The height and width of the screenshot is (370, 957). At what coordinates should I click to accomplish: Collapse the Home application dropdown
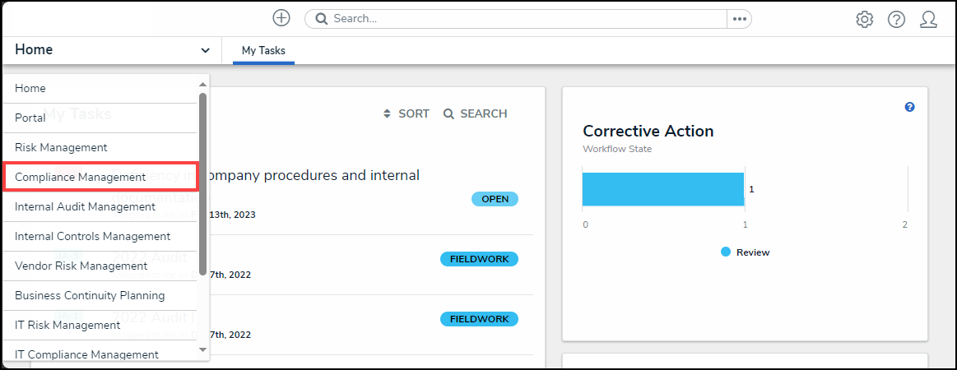204,50
